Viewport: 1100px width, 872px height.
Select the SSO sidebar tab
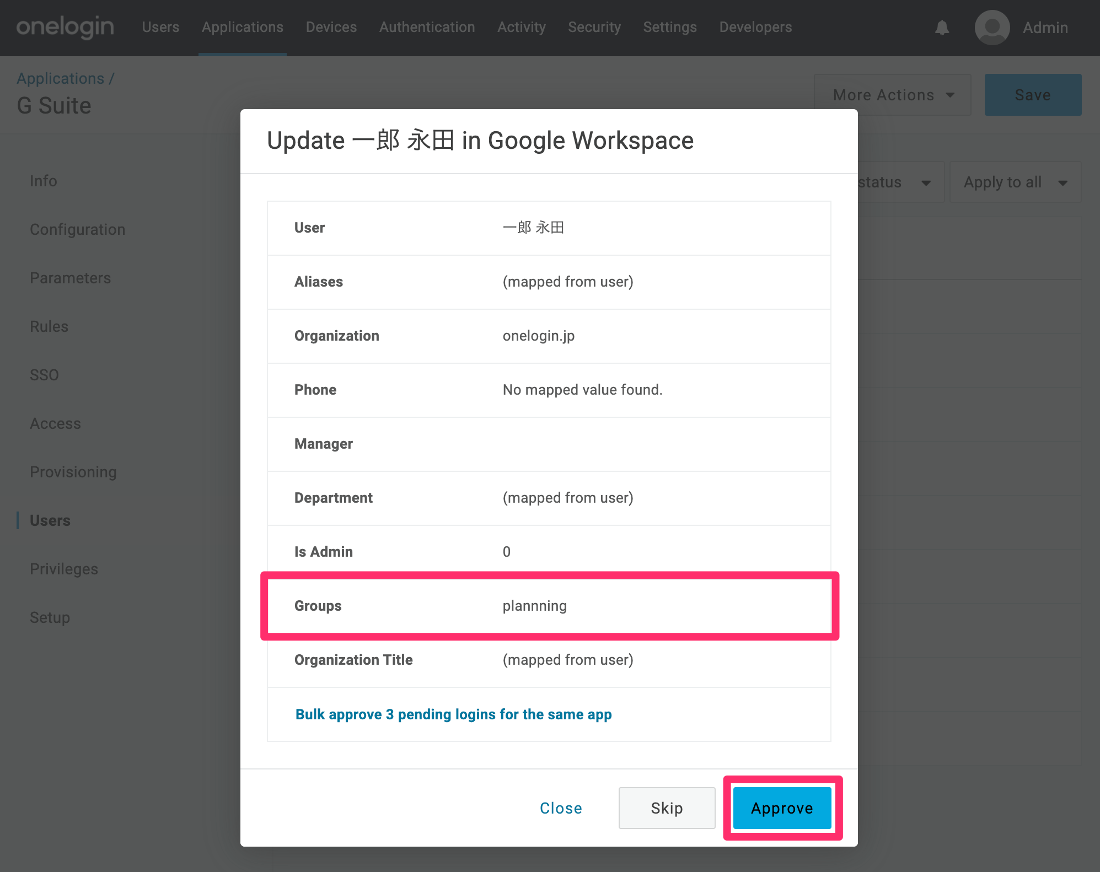[x=44, y=375]
